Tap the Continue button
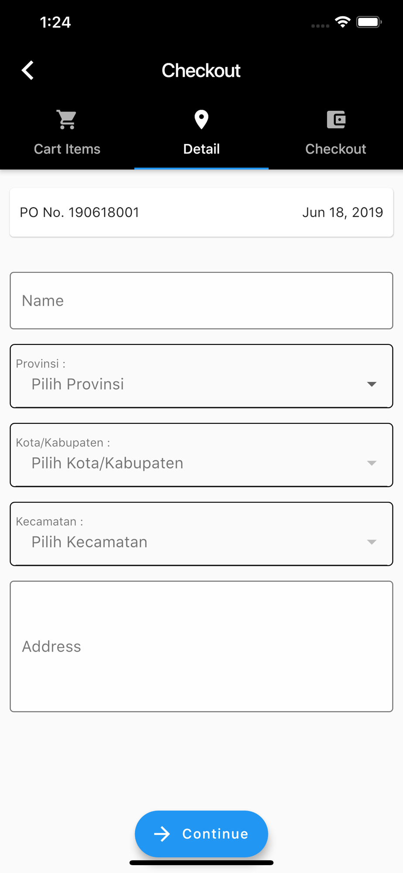403x873 pixels. (201, 834)
